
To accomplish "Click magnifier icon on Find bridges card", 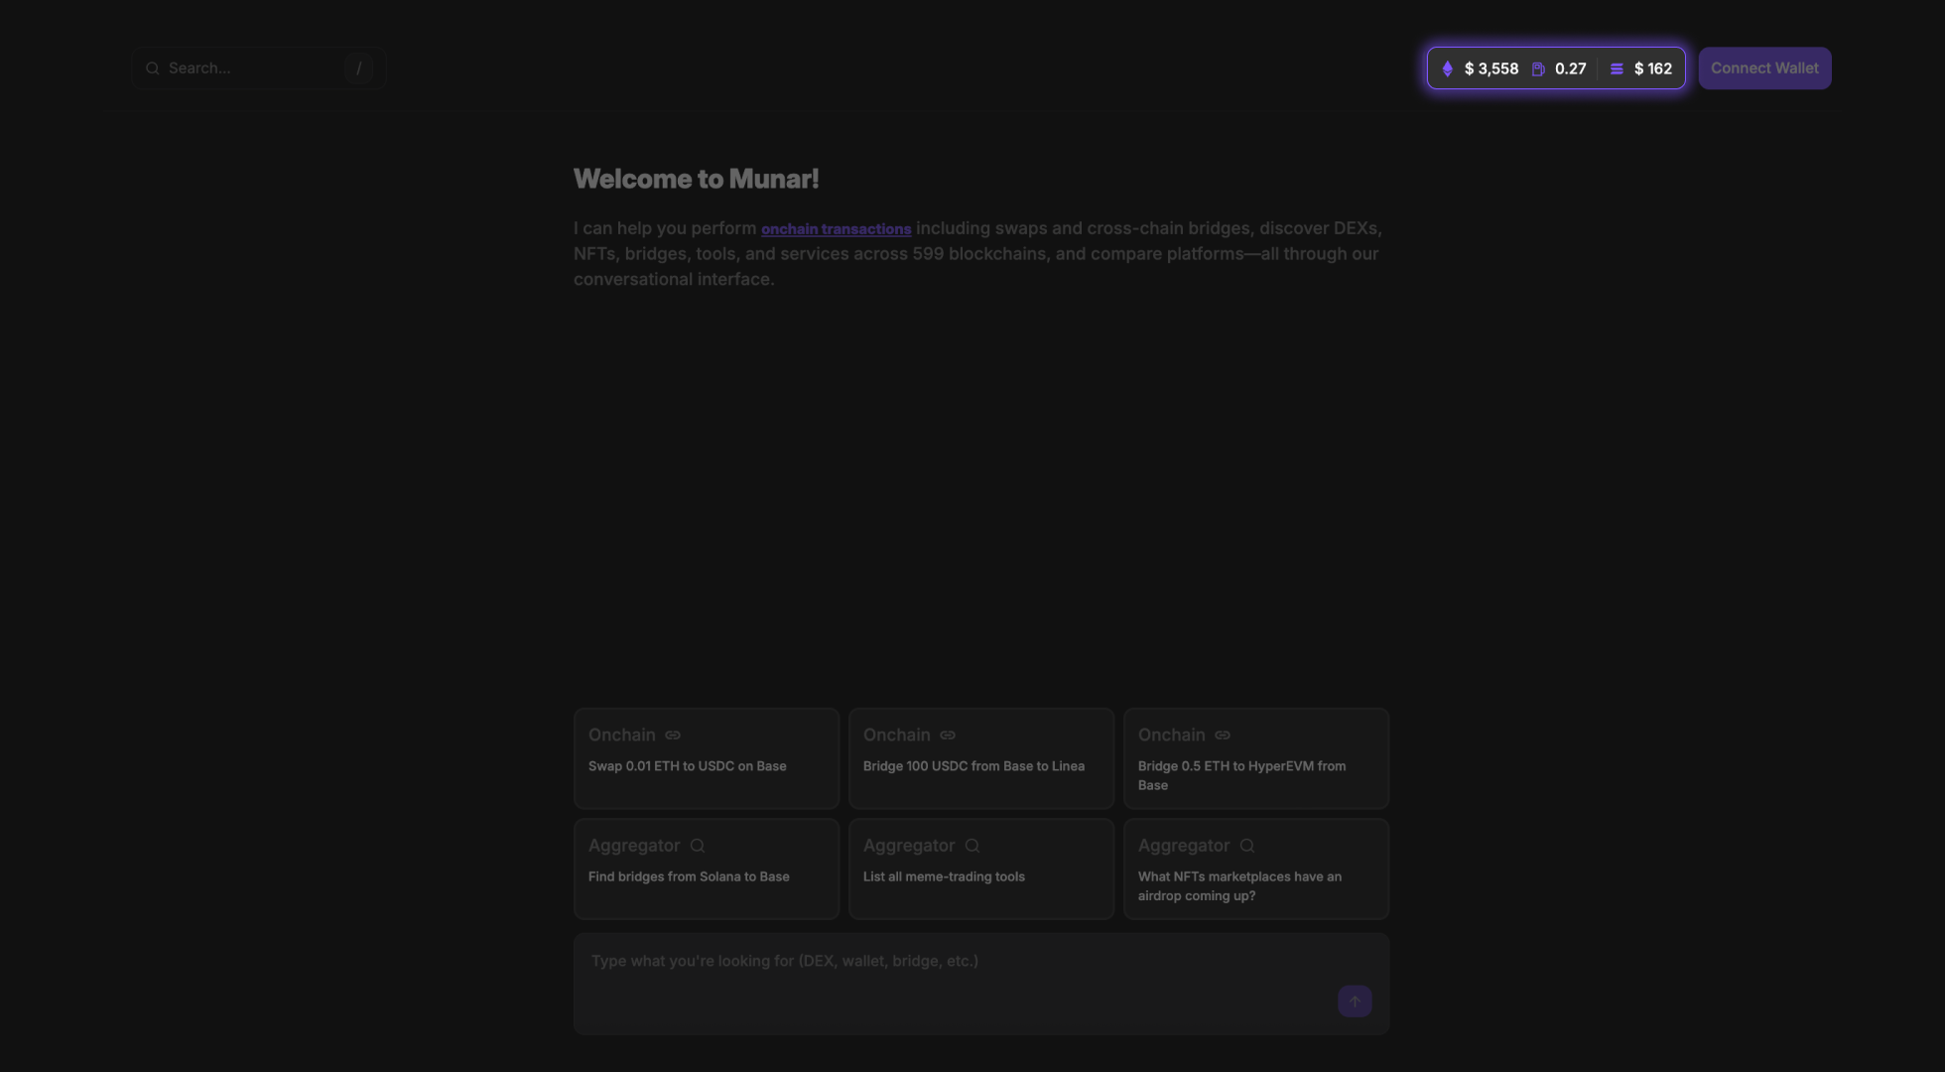I will (698, 846).
